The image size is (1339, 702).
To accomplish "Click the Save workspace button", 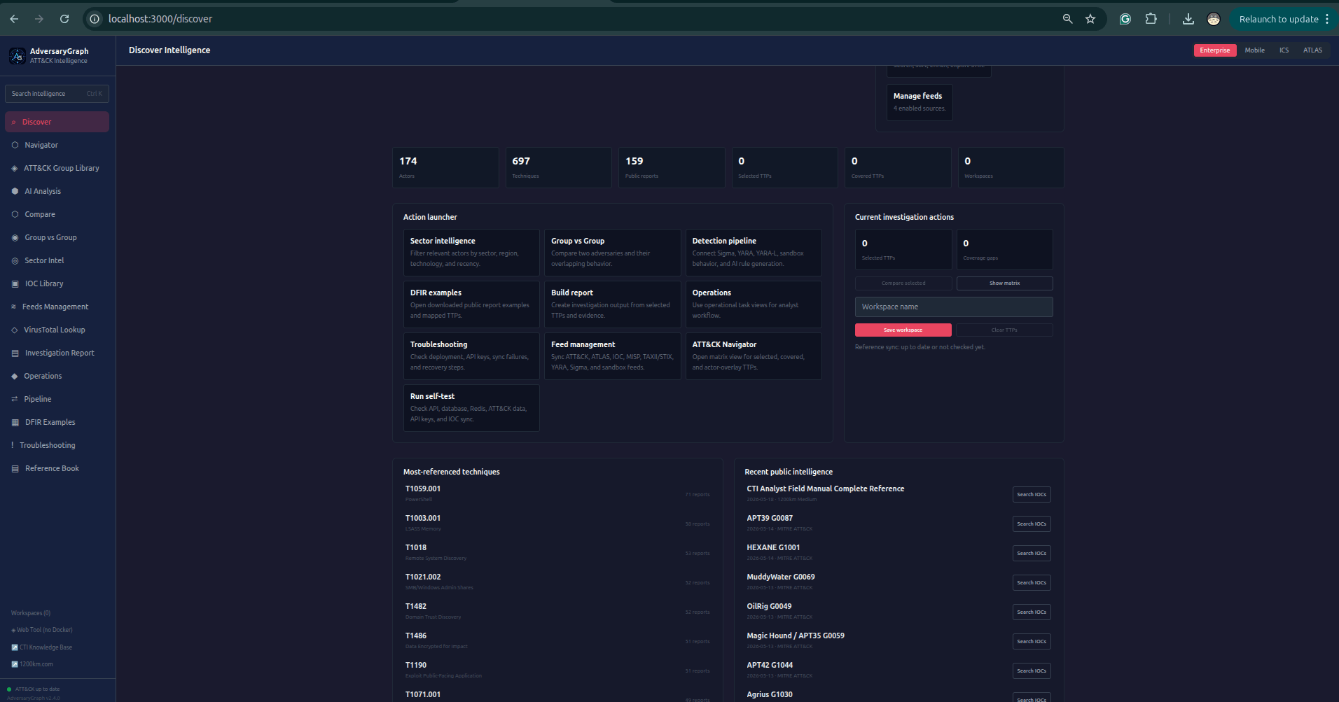I will pyautogui.click(x=903, y=330).
